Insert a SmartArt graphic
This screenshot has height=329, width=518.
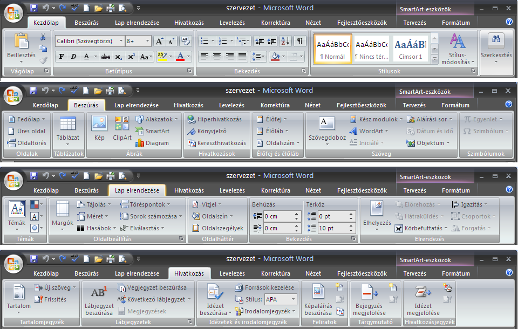pyautogui.click(x=153, y=131)
